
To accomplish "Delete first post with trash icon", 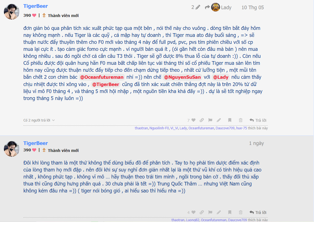I will click(240, 120).
